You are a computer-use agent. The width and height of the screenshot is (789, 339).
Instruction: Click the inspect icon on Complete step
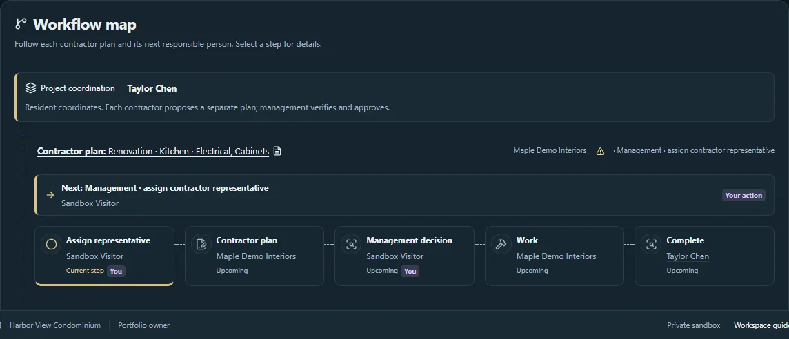pos(651,245)
